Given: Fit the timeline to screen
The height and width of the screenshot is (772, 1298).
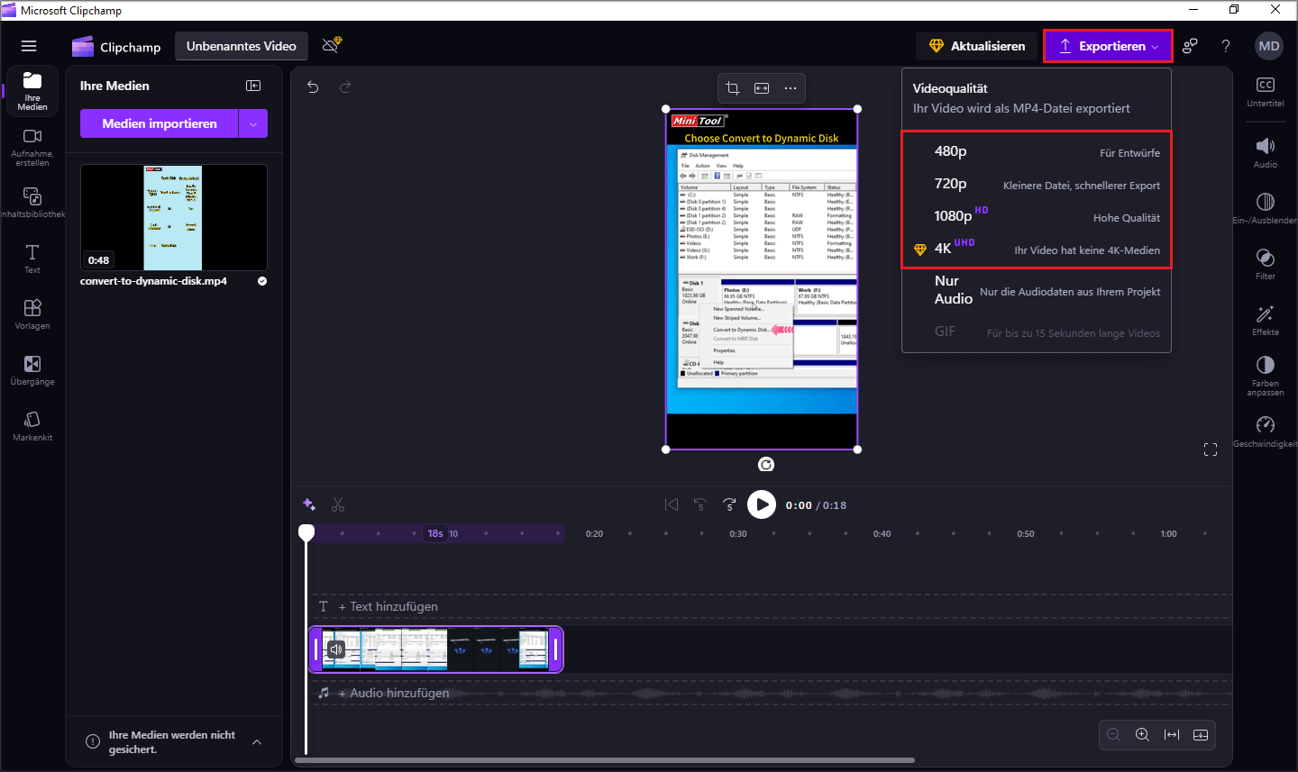Looking at the screenshot, I should 1172,735.
